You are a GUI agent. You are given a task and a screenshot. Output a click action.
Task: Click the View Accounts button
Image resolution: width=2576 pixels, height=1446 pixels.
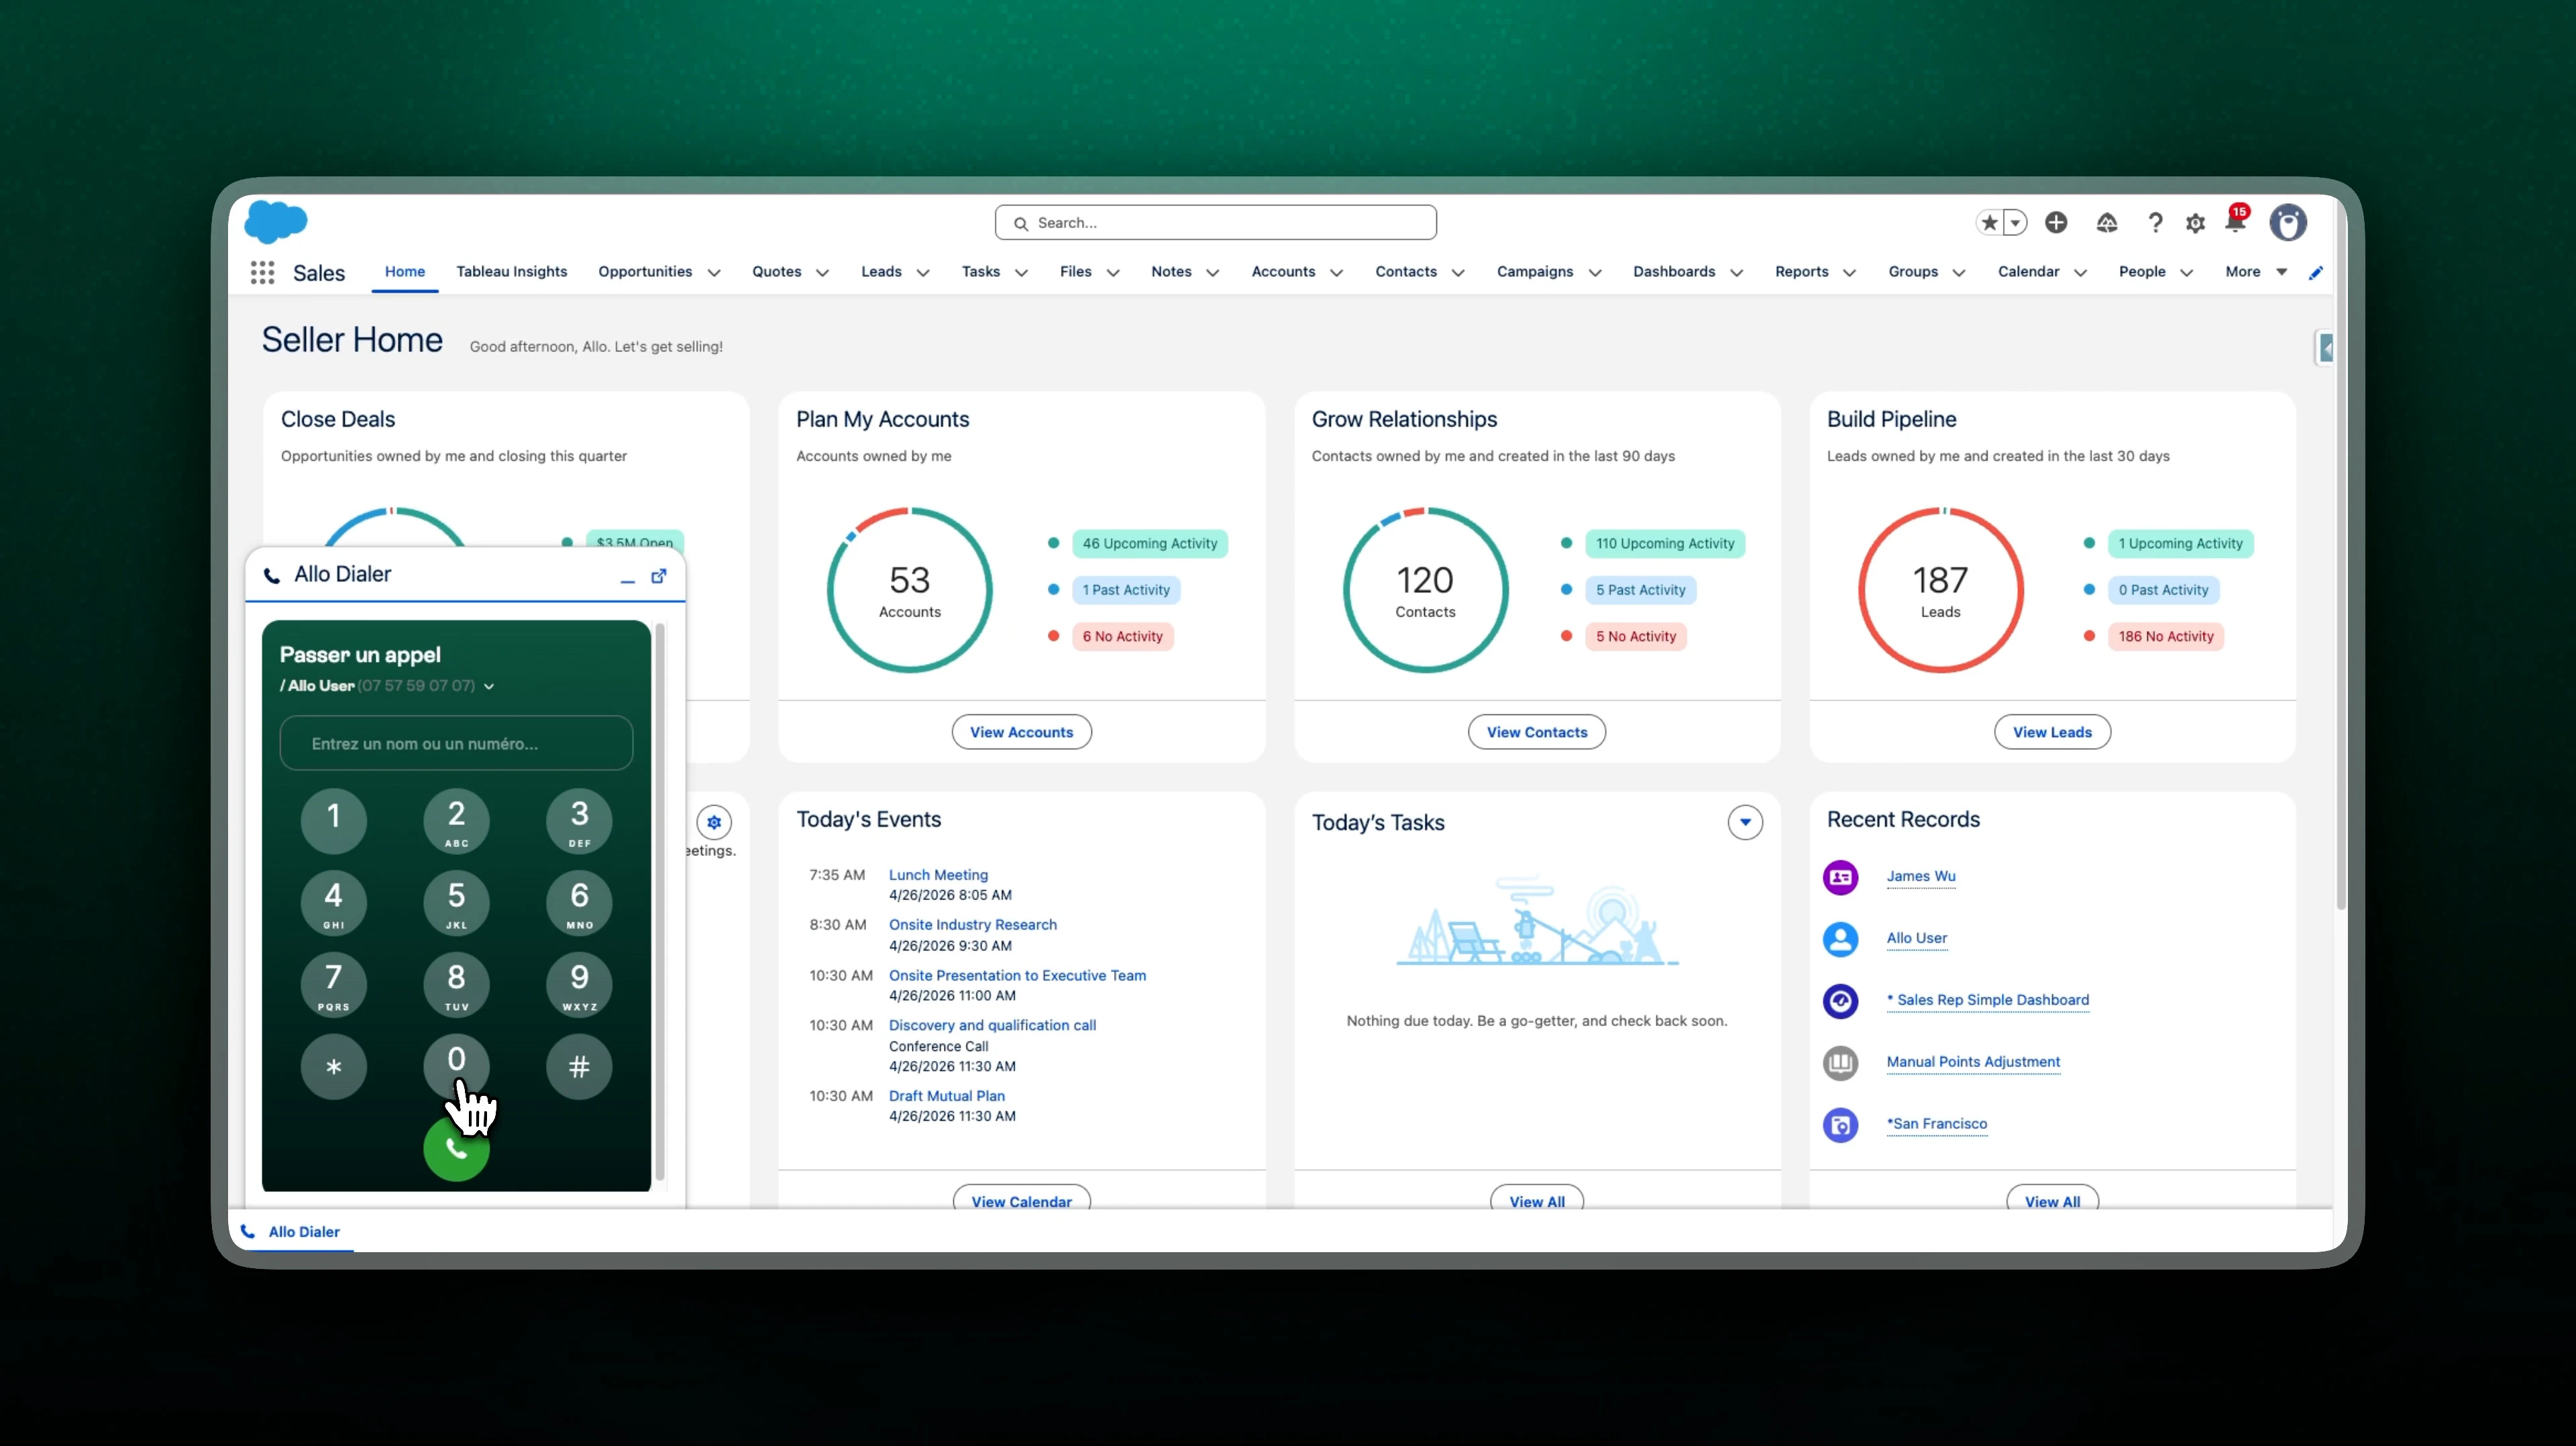click(x=1021, y=732)
